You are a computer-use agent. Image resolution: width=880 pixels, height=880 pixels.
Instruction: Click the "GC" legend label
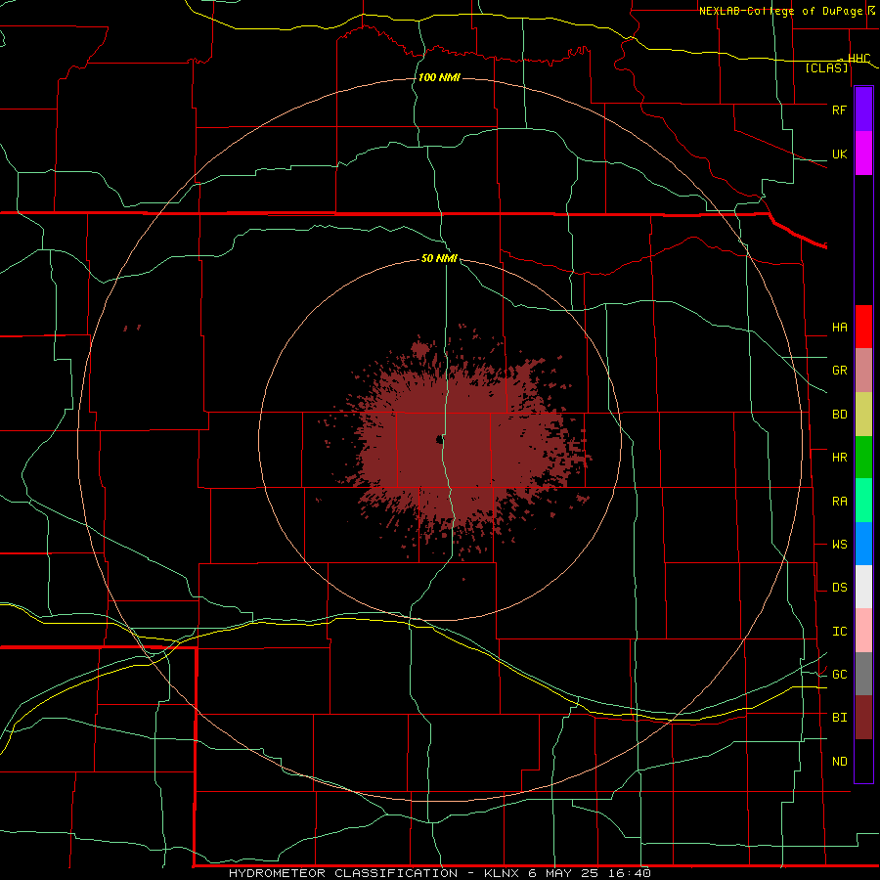[839, 674]
